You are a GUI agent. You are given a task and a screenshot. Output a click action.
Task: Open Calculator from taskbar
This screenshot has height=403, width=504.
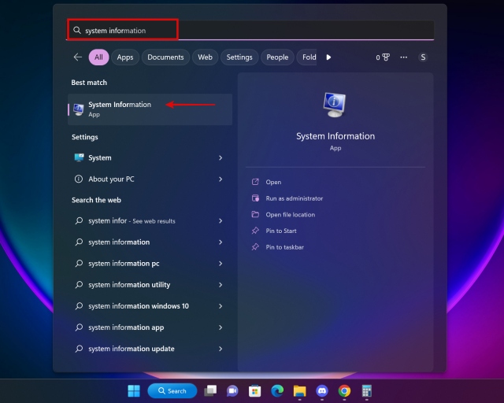tap(367, 390)
